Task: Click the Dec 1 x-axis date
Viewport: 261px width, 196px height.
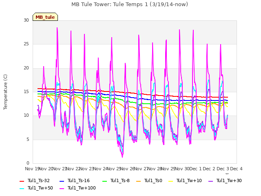Action: [x=196, y=169]
